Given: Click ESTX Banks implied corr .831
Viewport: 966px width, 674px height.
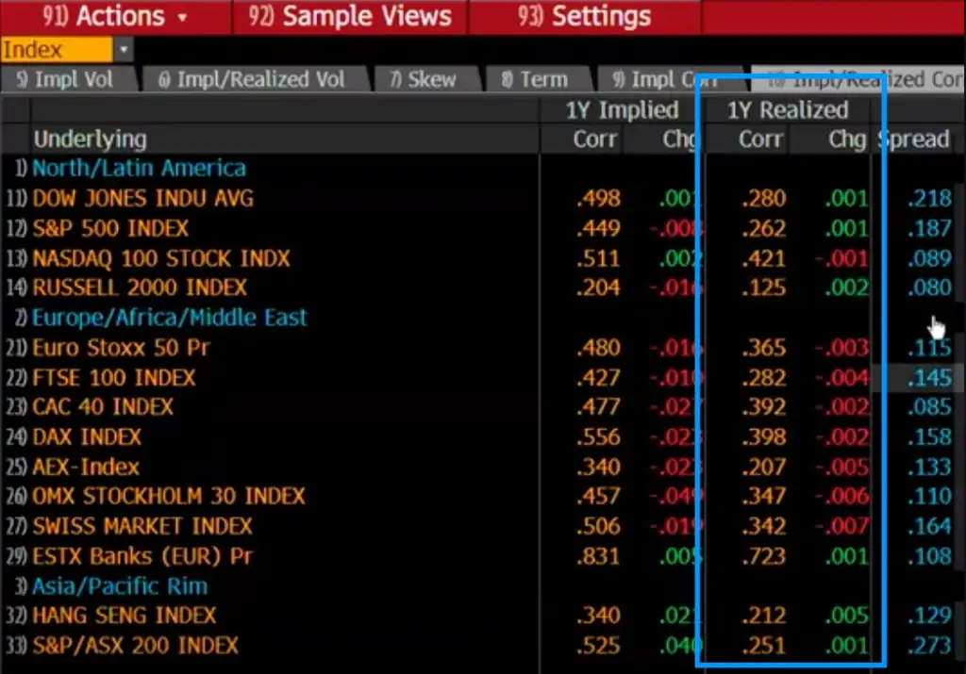Looking at the screenshot, I should click(x=598, y=556).
